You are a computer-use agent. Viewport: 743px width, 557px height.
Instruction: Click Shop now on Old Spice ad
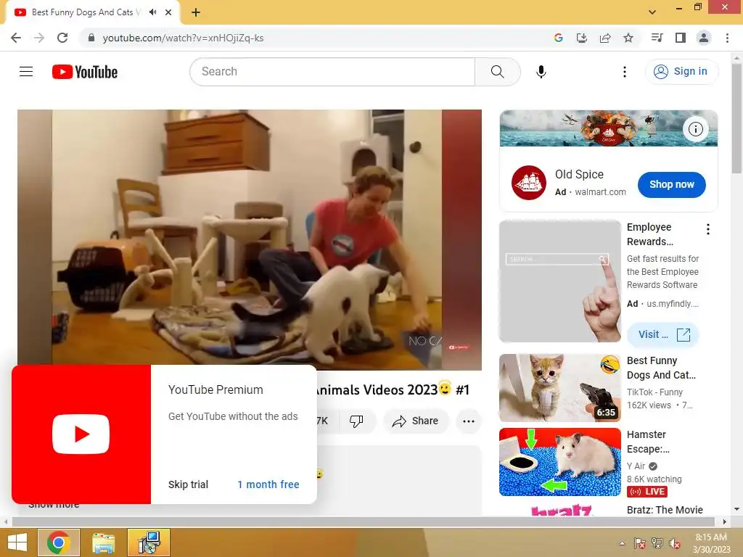tap(671, 185)
